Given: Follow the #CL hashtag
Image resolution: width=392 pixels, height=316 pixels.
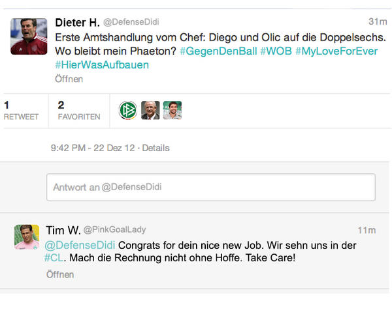Looking at the screenshot, I should [x=54, y=257].
